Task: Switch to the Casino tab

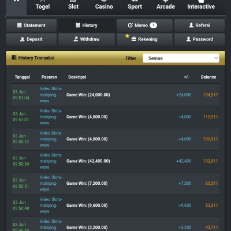Action: click(104, 6)
